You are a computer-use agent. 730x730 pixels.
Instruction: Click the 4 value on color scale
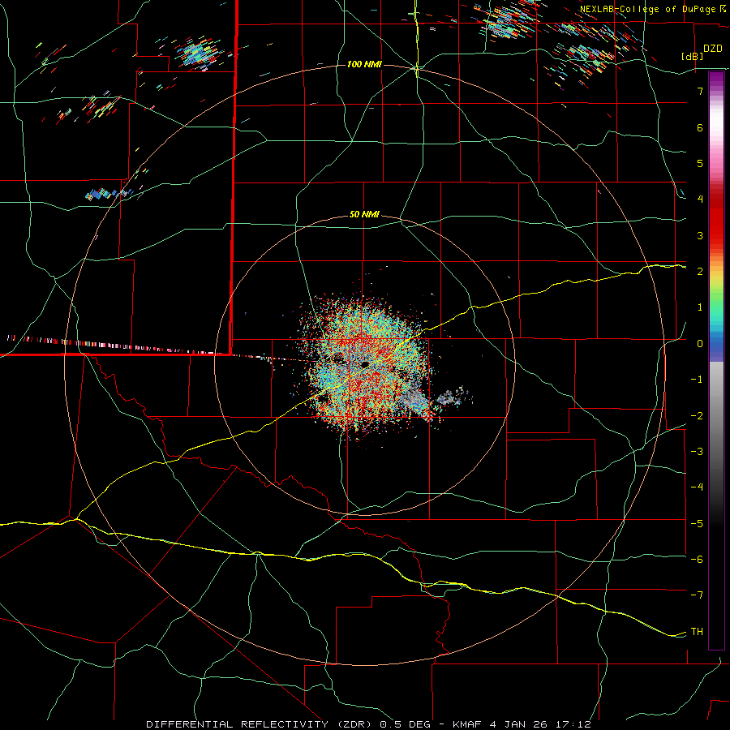(700, 200)
